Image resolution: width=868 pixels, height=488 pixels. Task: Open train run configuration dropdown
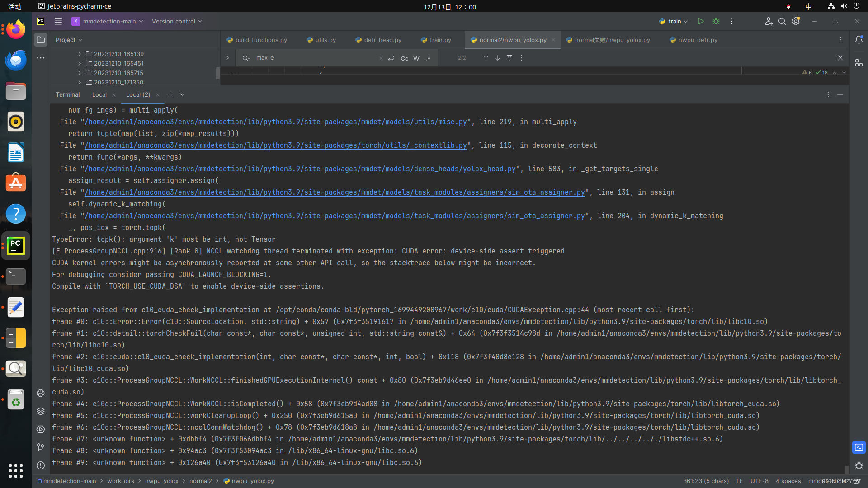coord(674,21)
